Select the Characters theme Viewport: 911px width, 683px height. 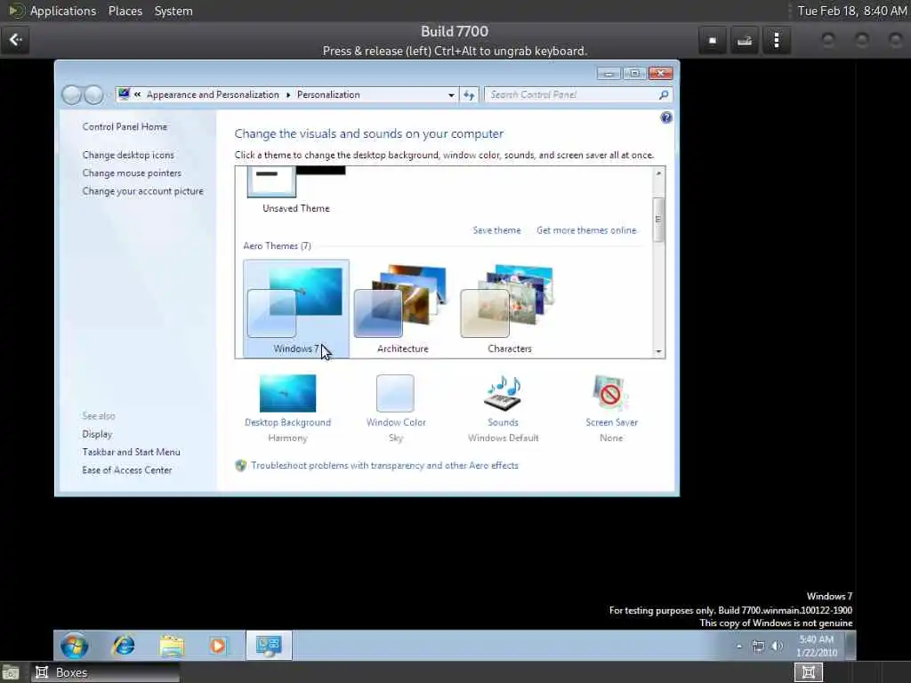(510, 309)
